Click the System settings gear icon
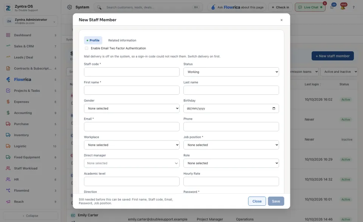Screen dimensions: 363x222 [70, 7]
